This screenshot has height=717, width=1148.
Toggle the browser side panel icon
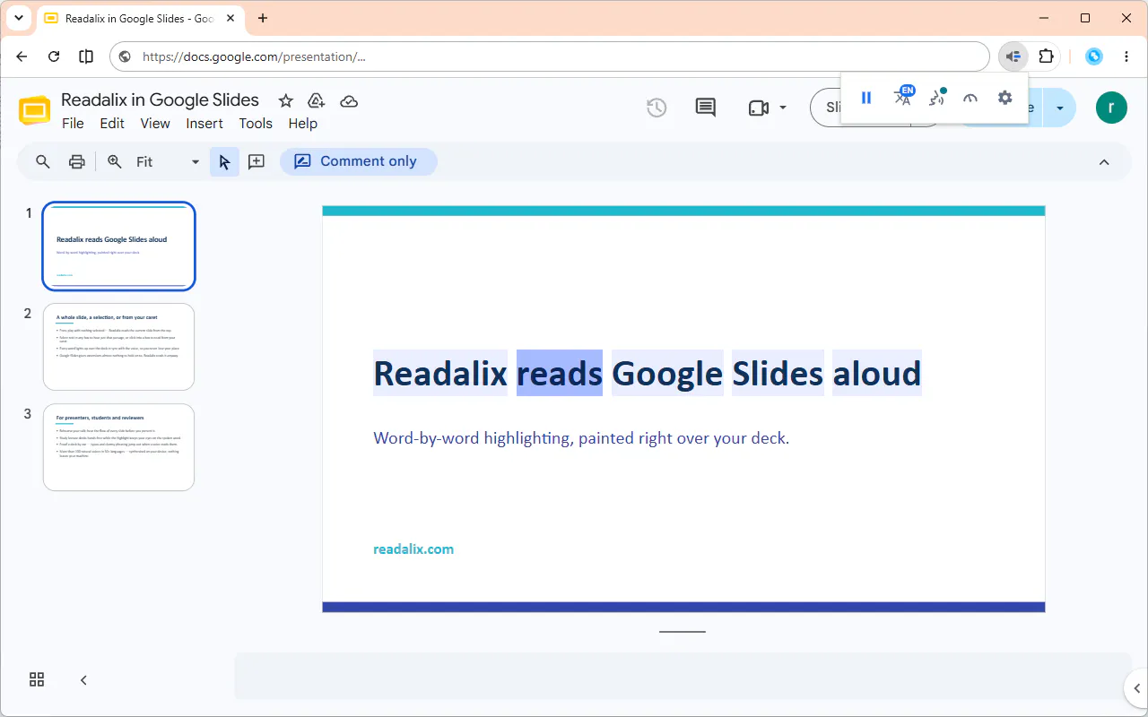[86, 56]
